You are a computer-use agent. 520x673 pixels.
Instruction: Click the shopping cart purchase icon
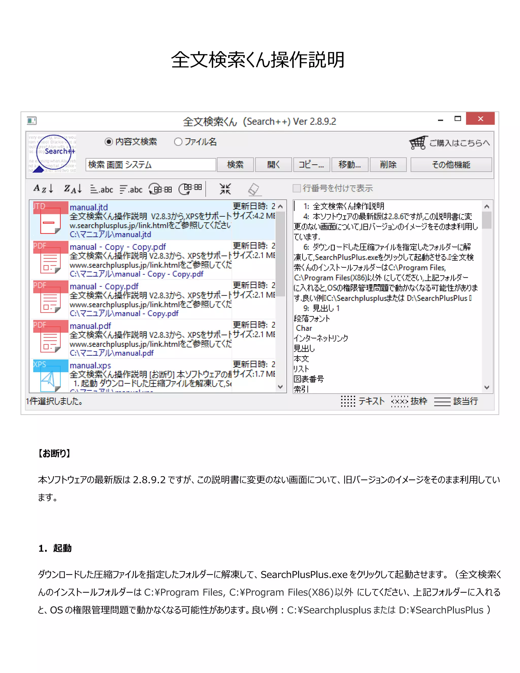418,142
